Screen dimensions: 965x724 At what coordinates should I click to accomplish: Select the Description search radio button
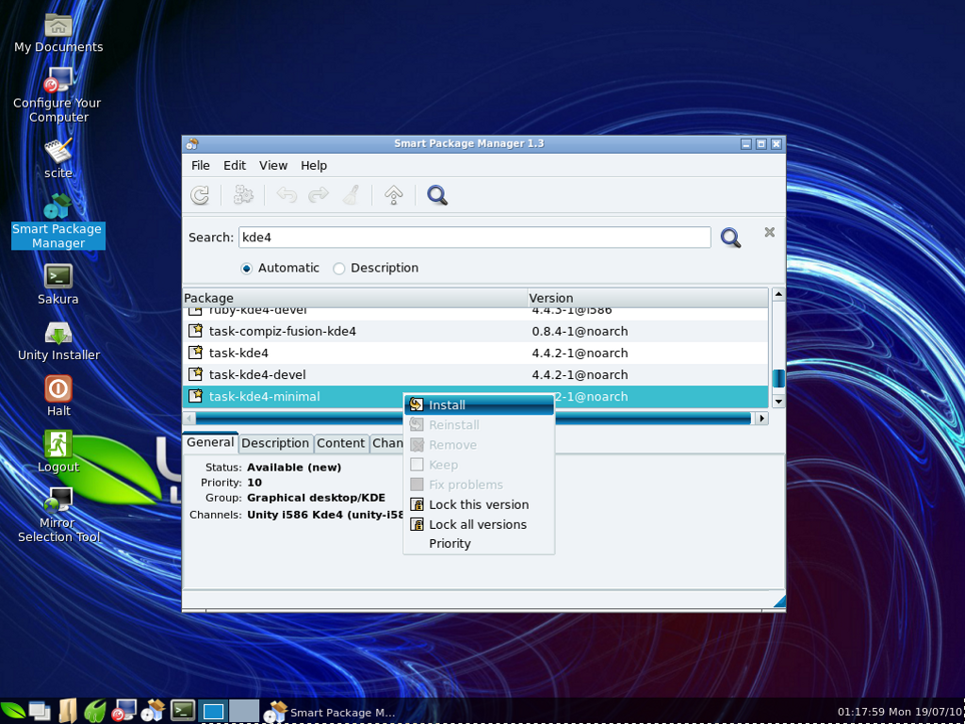[338, 269]
